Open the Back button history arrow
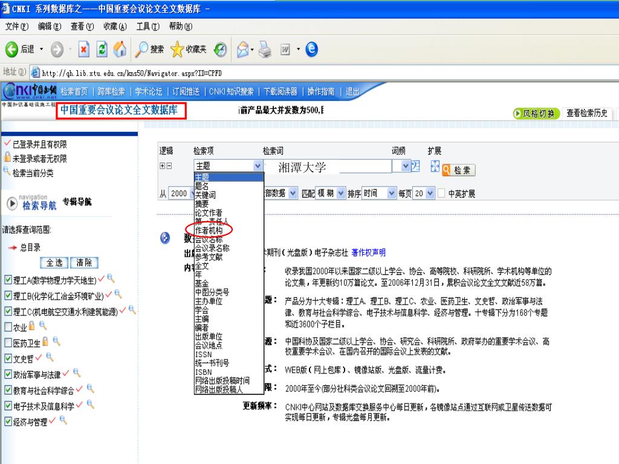This screenshot has height=464, width=619. click(41, 50)
